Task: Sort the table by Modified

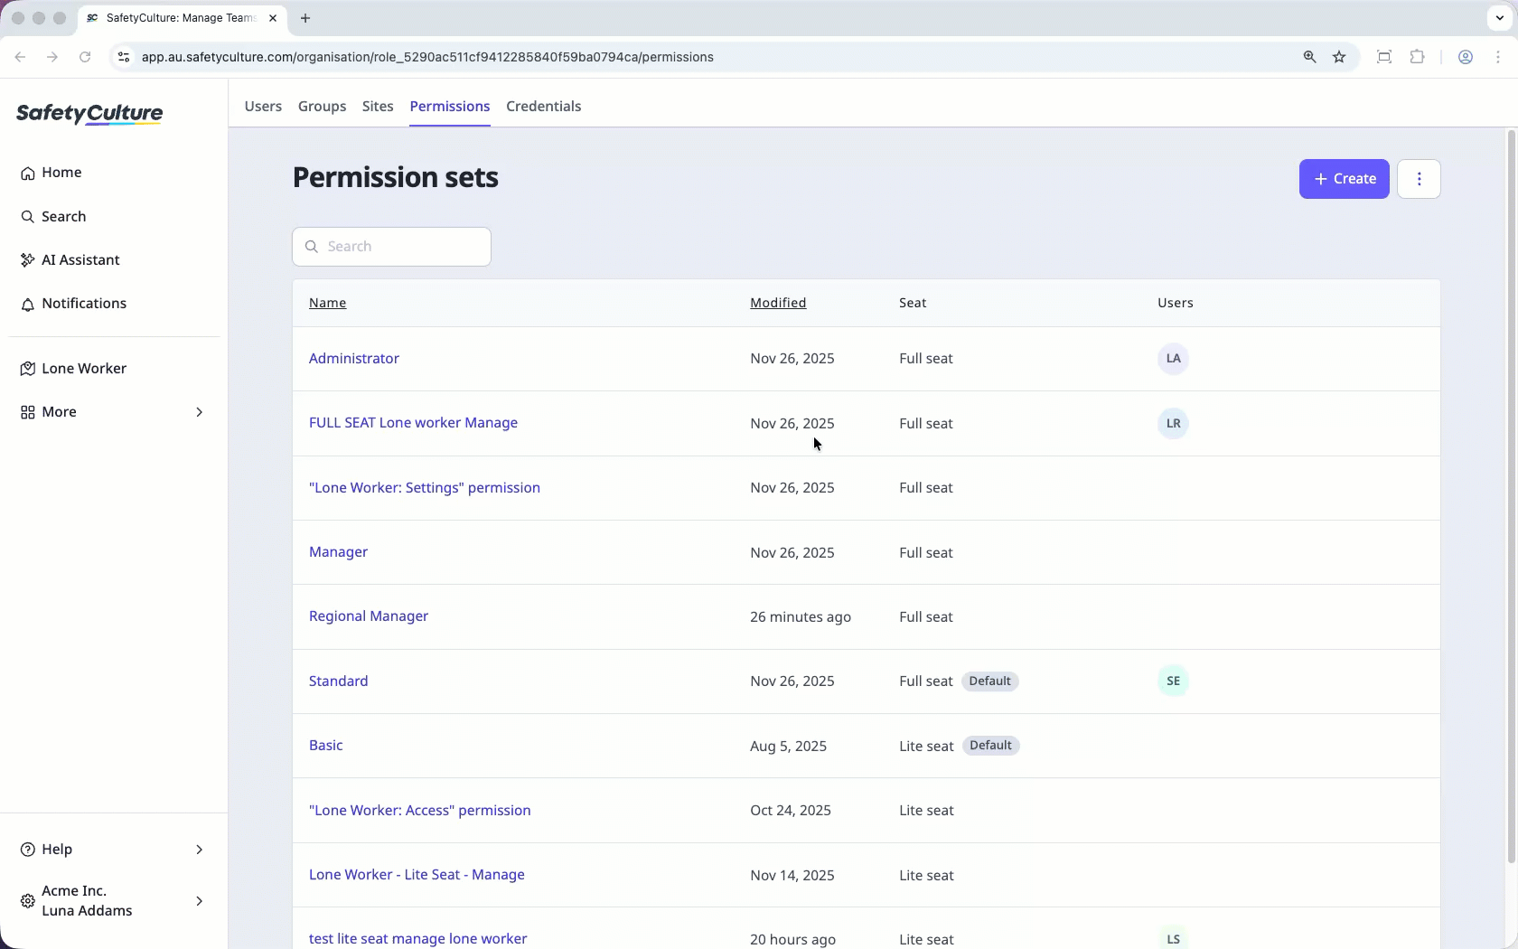Action: coord(778,303)
